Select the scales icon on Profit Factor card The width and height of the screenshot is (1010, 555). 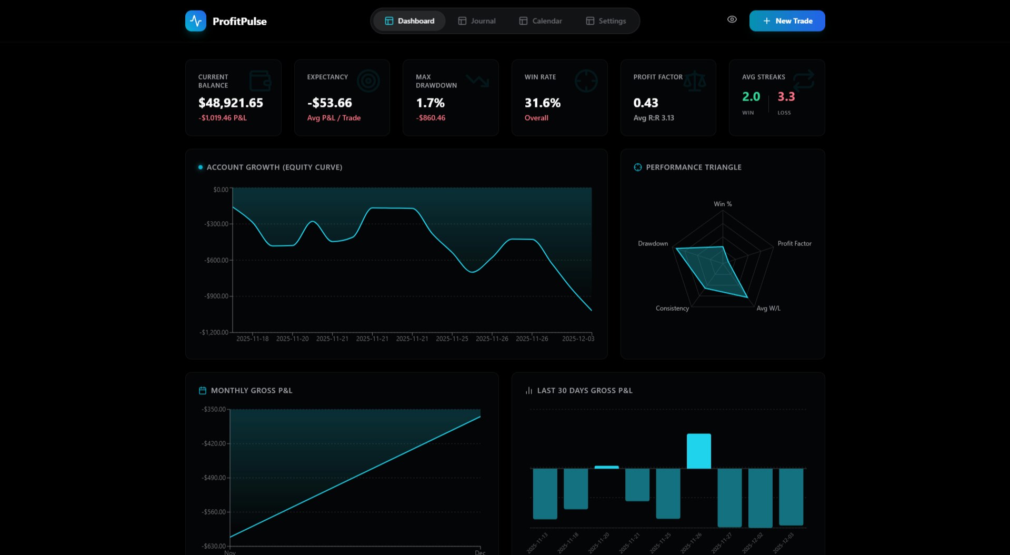(x=696, y=81)
